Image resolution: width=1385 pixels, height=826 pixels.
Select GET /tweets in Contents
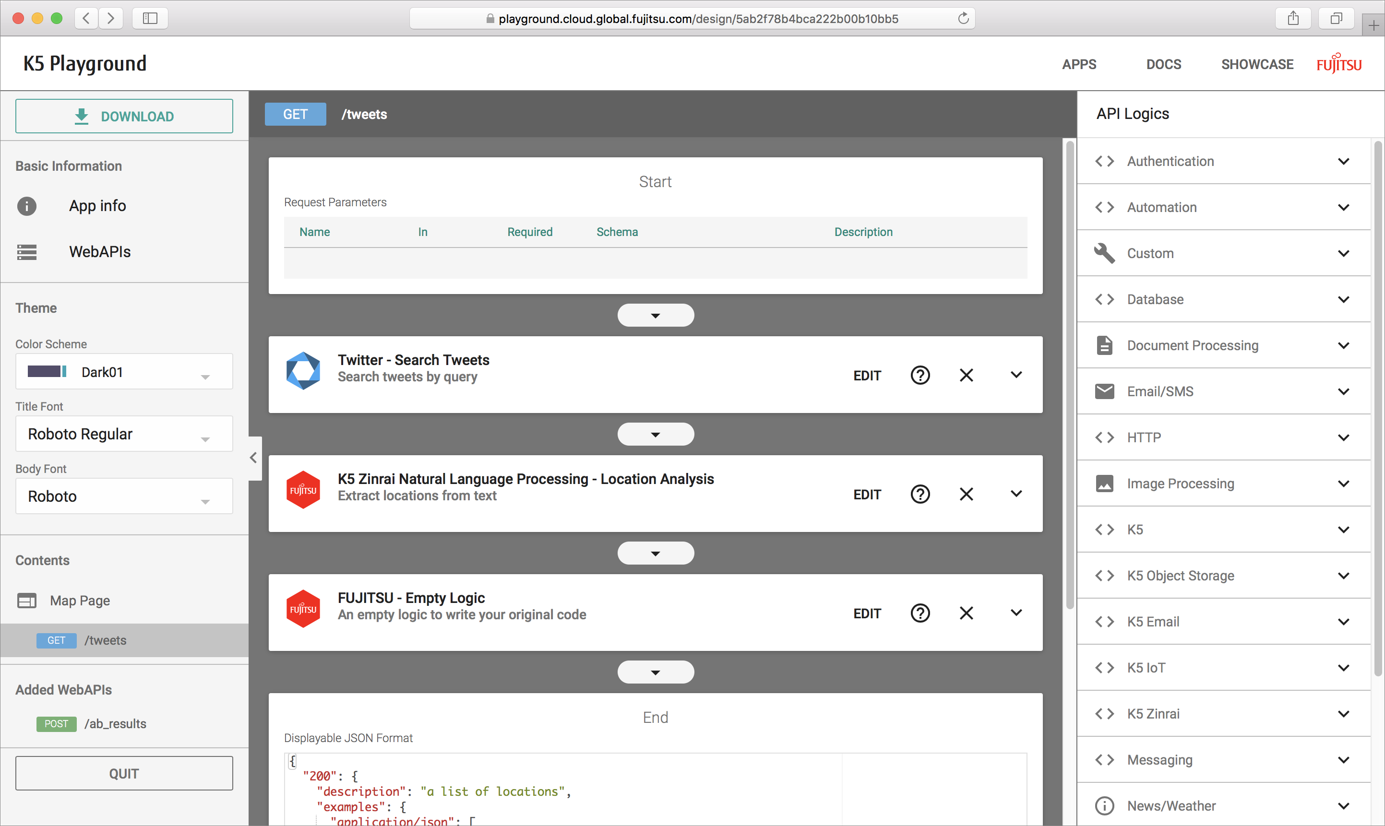point(124,640)
